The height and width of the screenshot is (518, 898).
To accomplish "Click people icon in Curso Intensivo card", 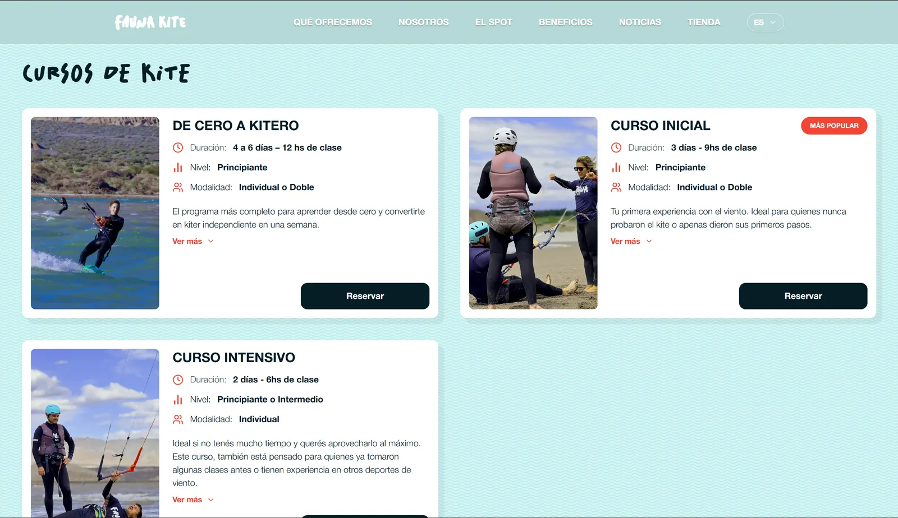I will coord(178,419).
